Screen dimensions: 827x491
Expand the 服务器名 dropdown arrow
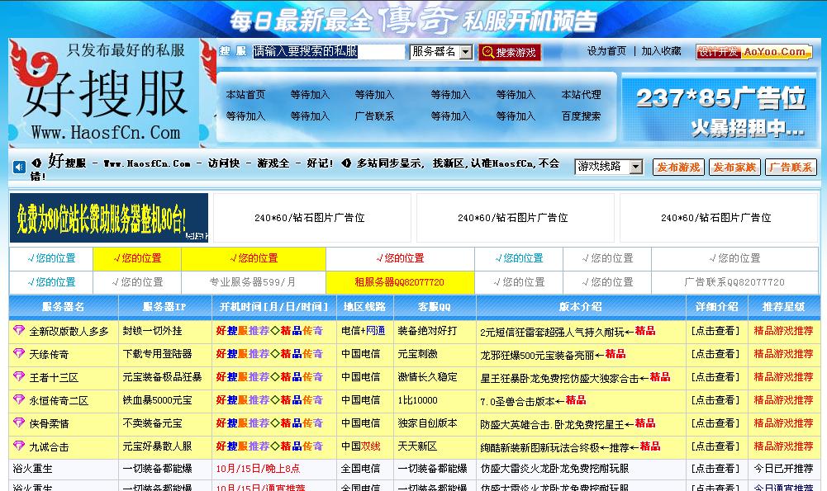tap(463, 51)
